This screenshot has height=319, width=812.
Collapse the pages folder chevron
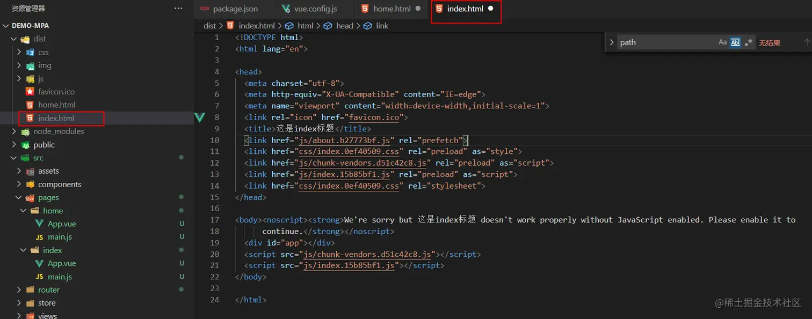[x=19, y=198]
